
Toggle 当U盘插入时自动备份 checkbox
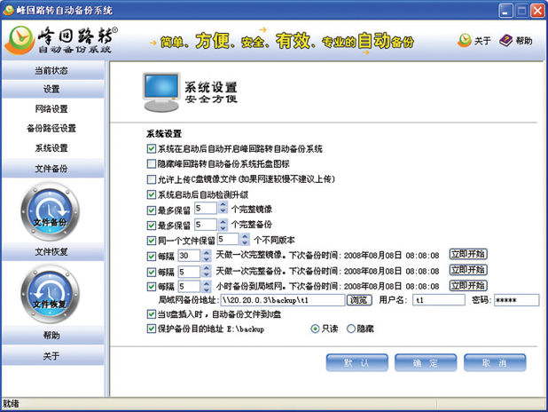point(152,314)
